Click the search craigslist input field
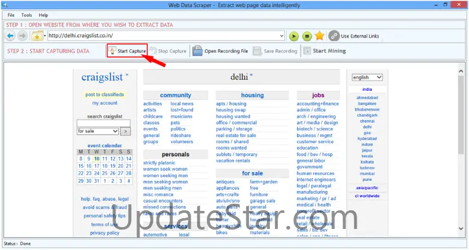The width and height of the screenshot is (469, 250). tap(103, 123)
